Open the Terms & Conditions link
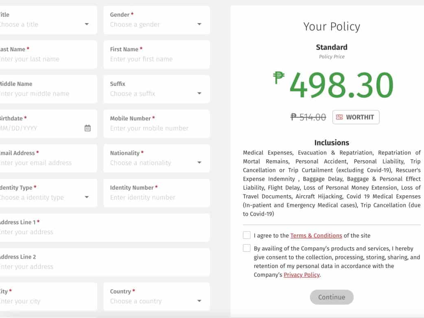The height and width of the screenshot is (318, 424). tap(316, 235)
